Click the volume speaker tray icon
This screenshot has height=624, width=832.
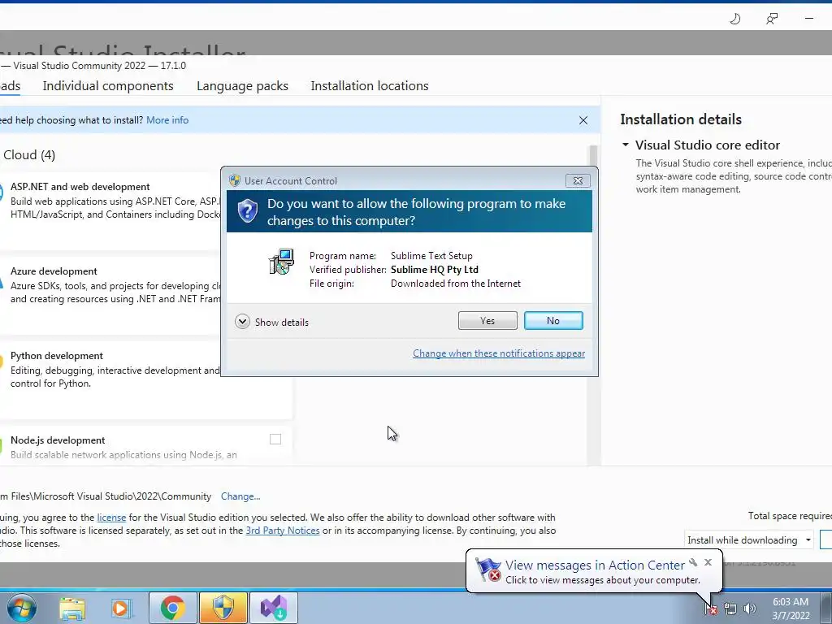[x=749, y=609]
